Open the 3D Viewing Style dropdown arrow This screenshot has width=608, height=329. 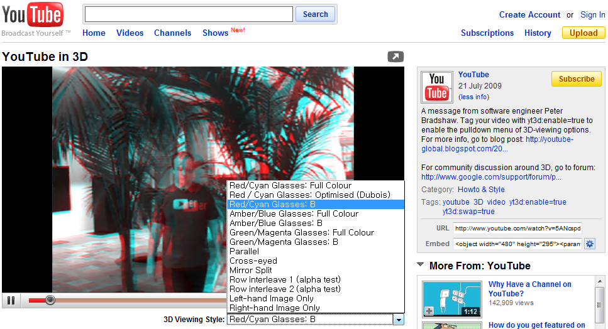click(398, 320)
